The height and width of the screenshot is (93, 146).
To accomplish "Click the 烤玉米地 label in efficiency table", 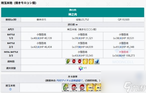I will coord(10,85).
